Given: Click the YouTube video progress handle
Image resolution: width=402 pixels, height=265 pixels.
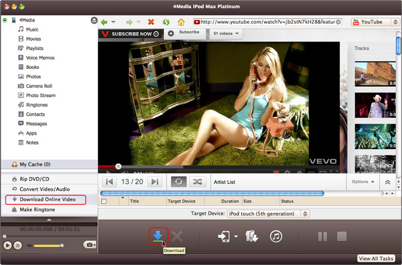Looking at the screenshot, I should click(118, 167).
